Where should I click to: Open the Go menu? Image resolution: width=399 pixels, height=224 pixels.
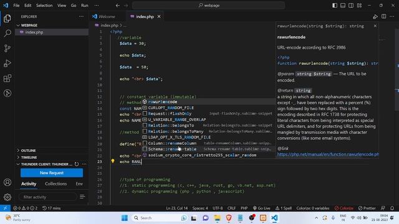[74, 6]
